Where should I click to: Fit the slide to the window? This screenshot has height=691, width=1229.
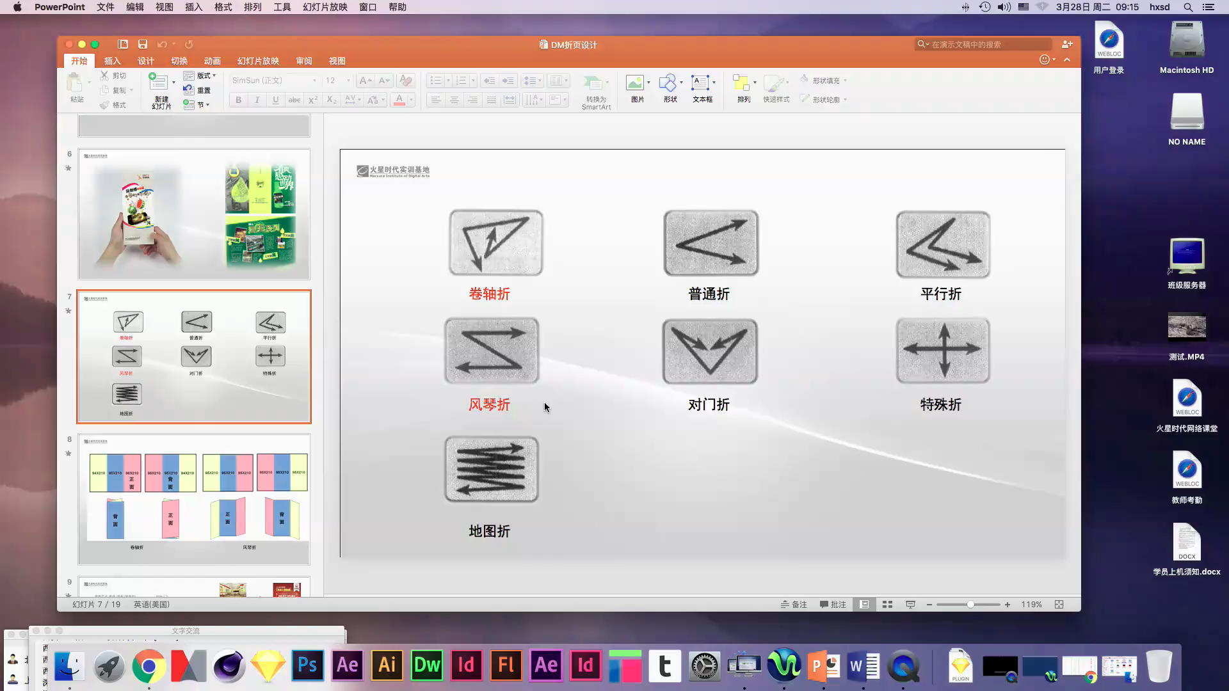pyautogui.click(x=1059, y=604)
